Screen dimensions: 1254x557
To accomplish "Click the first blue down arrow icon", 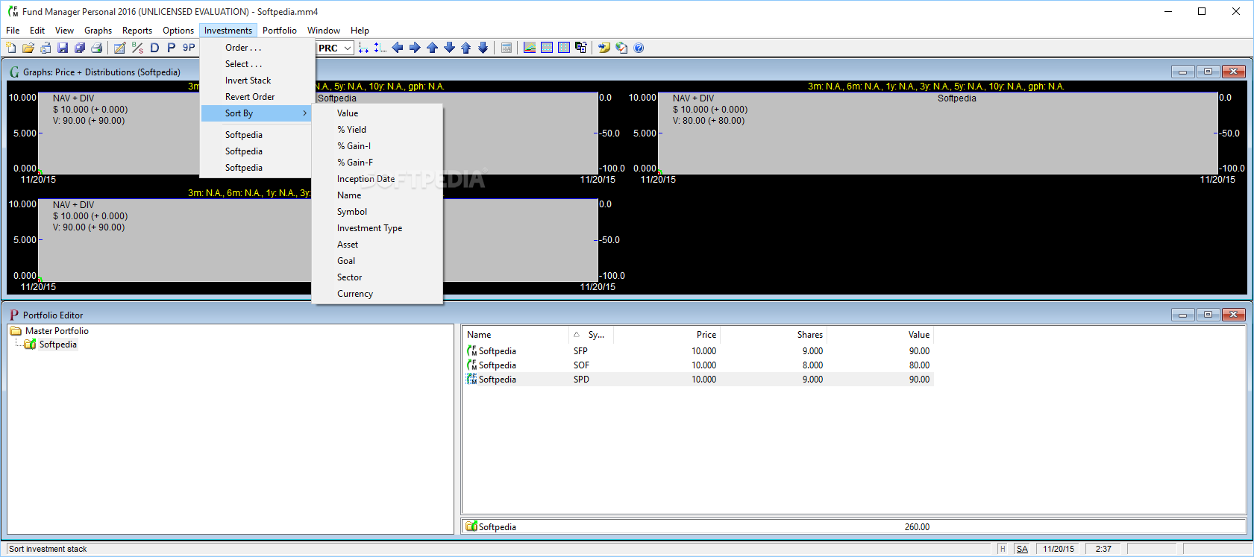I will coord(449,48).
